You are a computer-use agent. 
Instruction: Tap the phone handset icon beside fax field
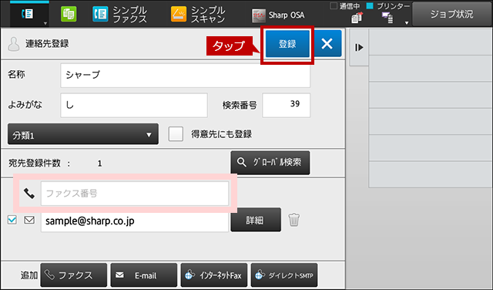pyautogui.click(x=29, y=194)
